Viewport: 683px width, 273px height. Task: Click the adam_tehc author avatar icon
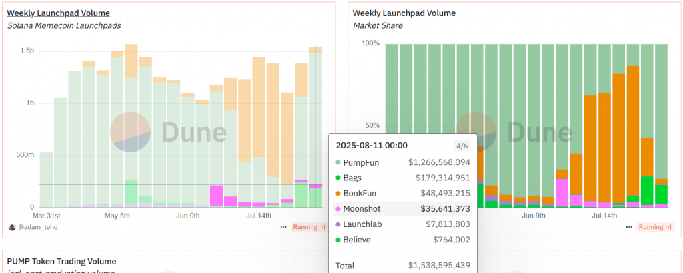click(11, 227)
